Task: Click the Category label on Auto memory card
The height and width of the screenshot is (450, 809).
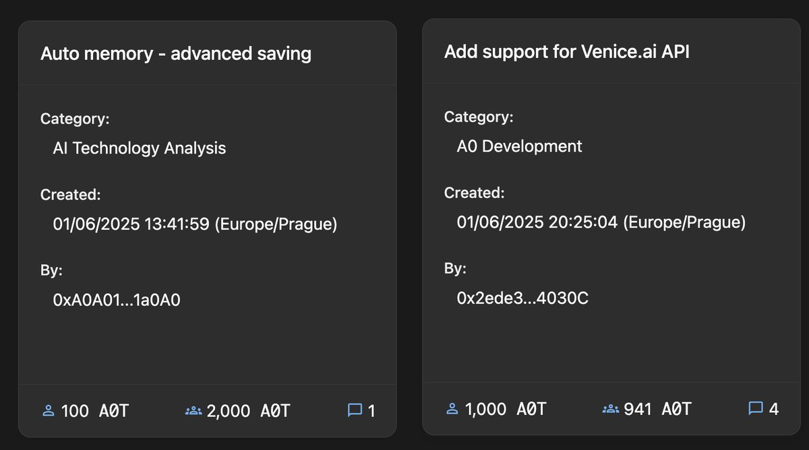Action: pyautogui.click(x=75, y=119)
